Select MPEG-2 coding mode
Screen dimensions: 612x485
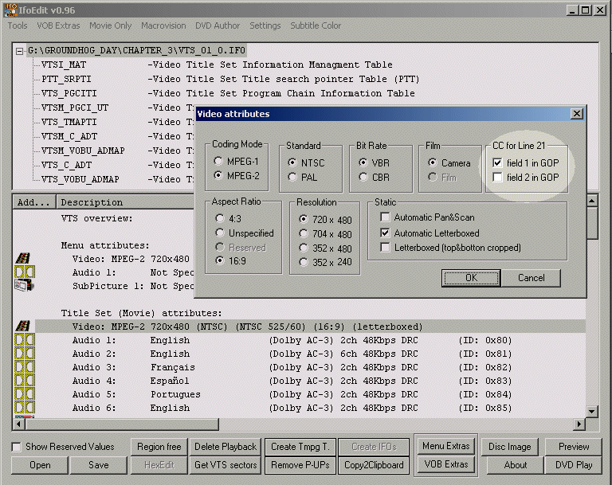click(x=236, y=175)
